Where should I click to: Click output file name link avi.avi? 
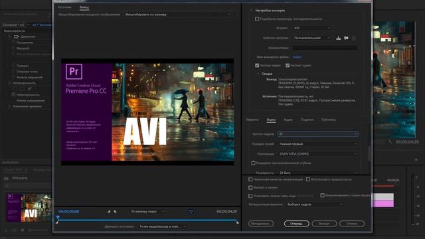pos(297,57)
